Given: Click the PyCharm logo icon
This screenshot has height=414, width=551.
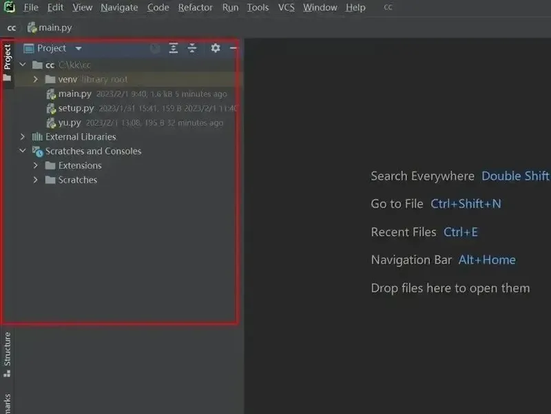Looking at the screenshot, I should [10, 8].
